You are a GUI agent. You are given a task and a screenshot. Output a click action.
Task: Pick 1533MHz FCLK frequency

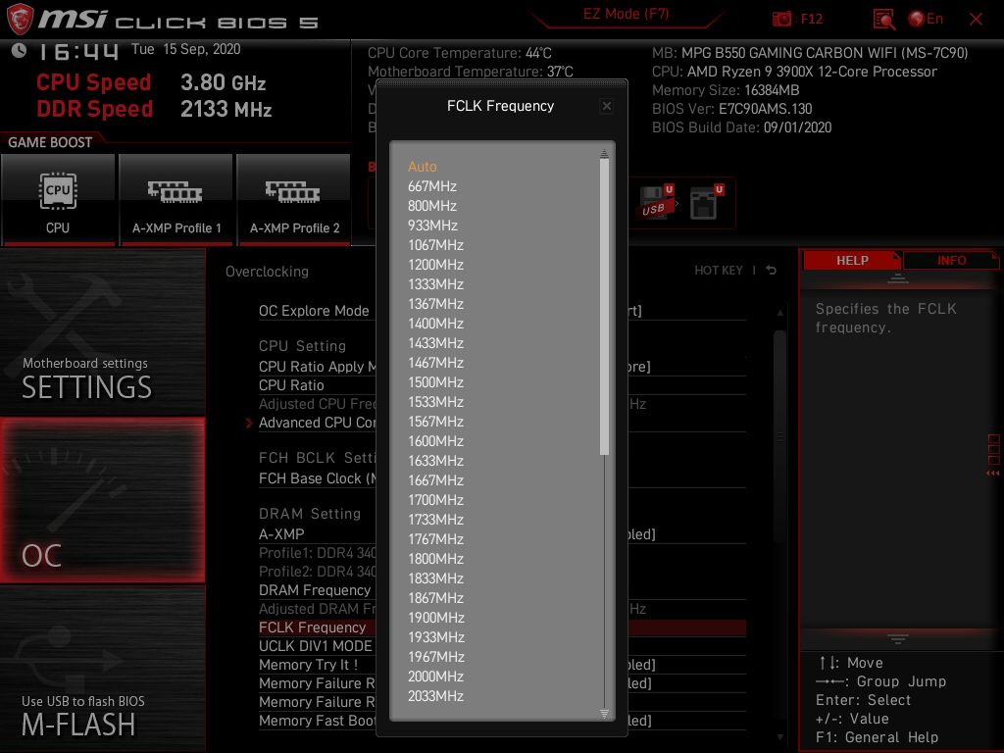pyautogui.click(x=435, y=402)
